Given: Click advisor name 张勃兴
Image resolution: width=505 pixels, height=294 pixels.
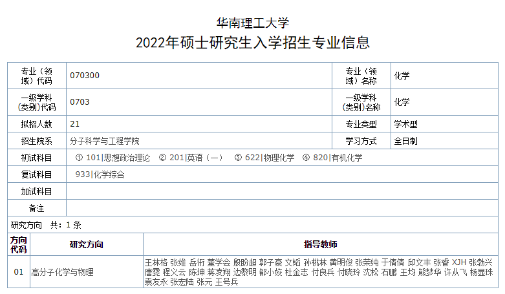Looking at the screenshot, I should (x=480, y=262).
